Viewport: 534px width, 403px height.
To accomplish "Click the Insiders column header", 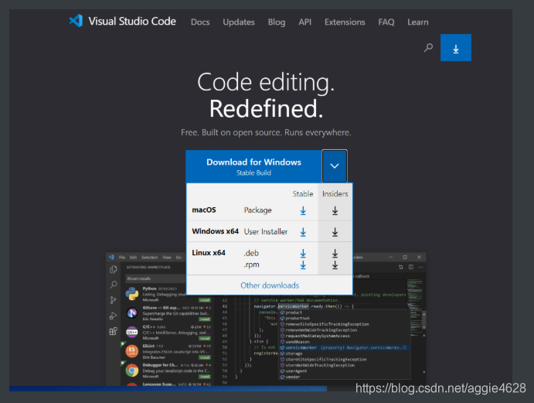I will (335, 193).
